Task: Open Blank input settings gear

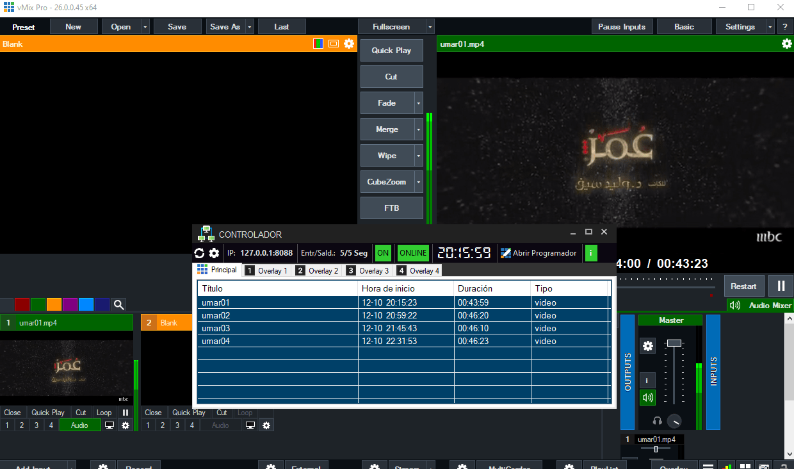Action: pyautogui.click(x=266, y=425)
